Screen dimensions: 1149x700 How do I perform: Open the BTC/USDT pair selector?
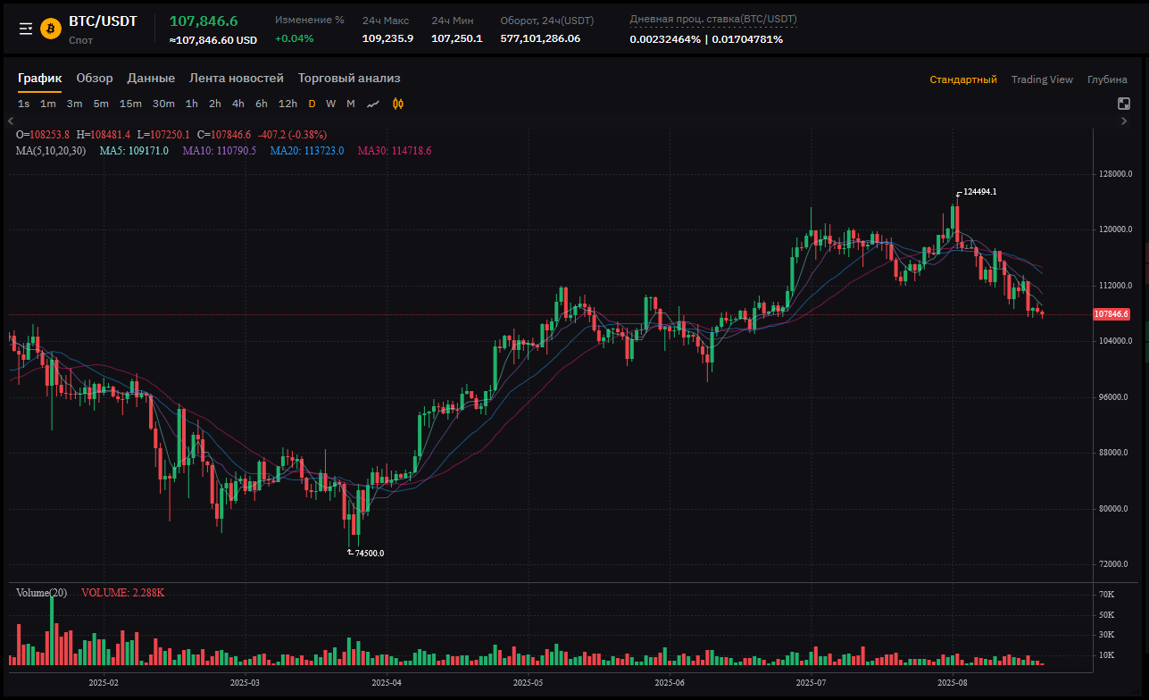[103, 21]
